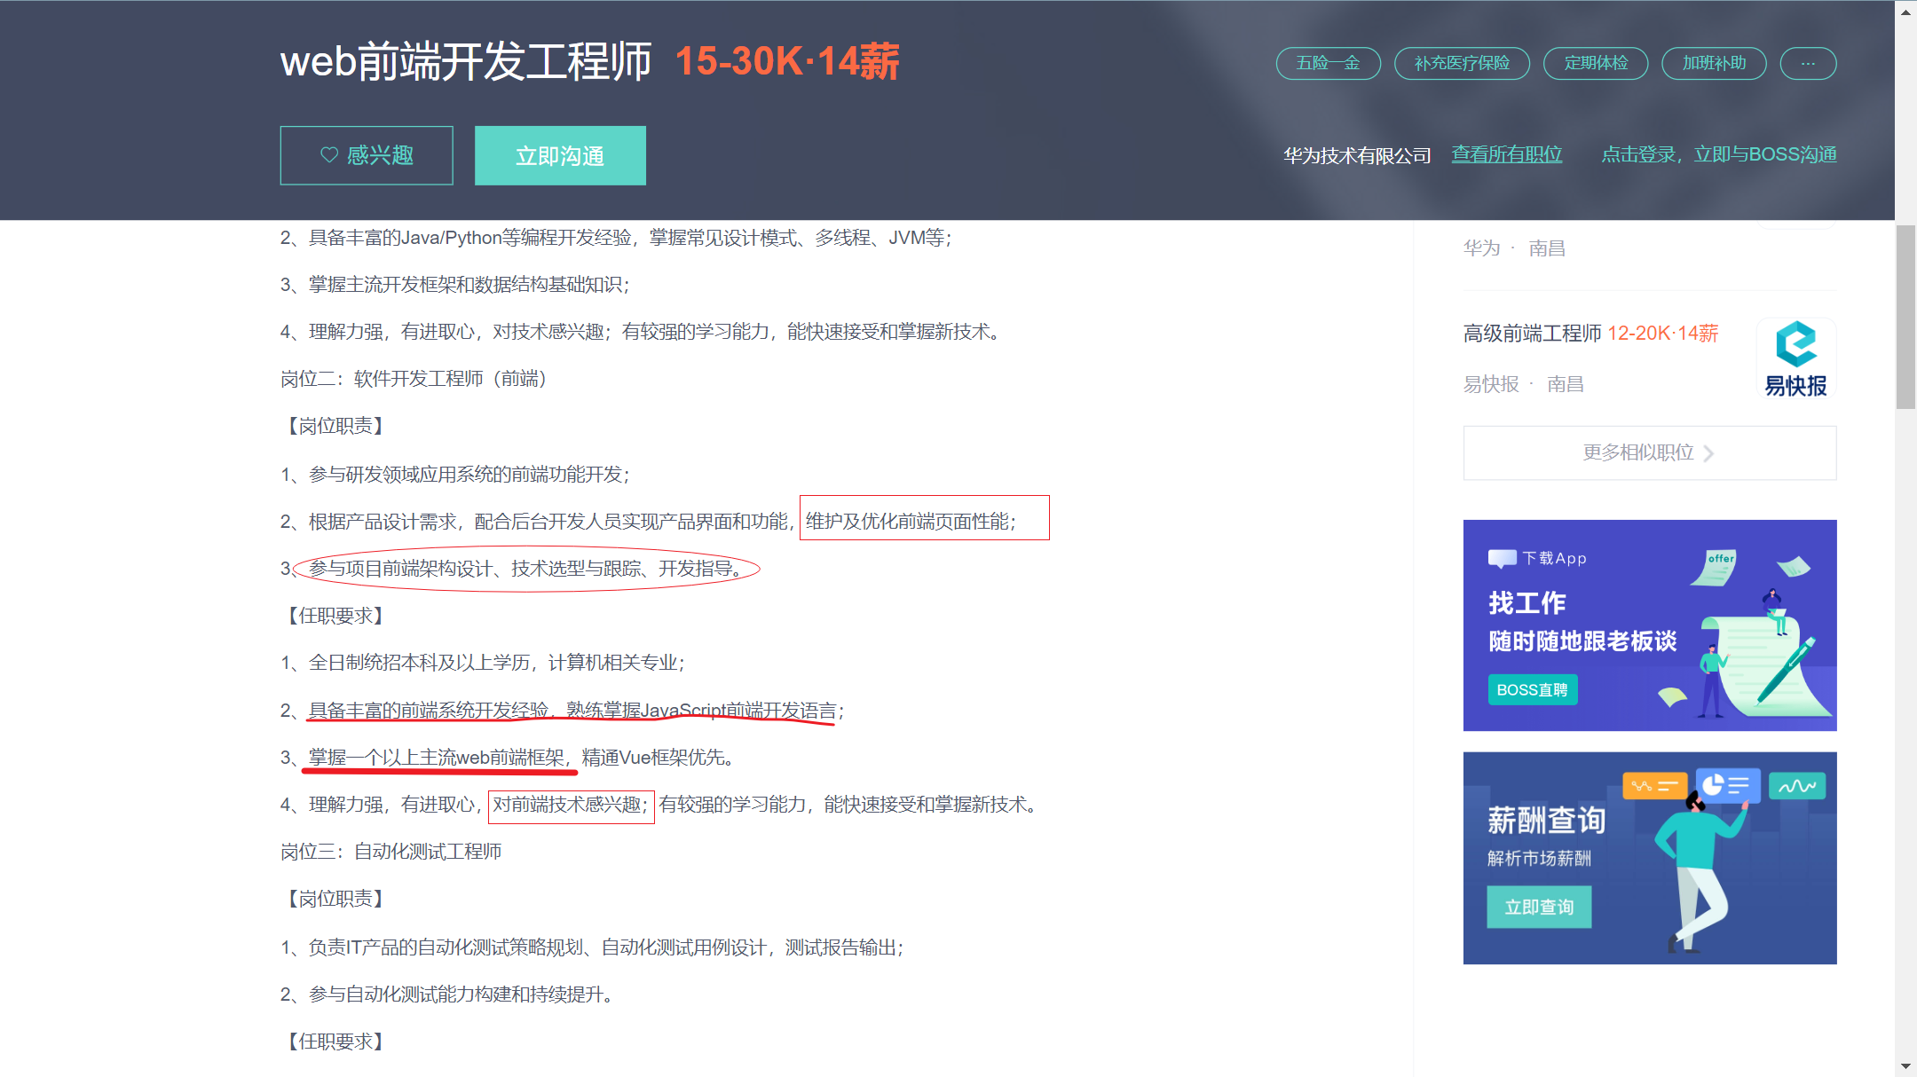Expand more benefit tags with the ellipsis

click(1808, 63)
